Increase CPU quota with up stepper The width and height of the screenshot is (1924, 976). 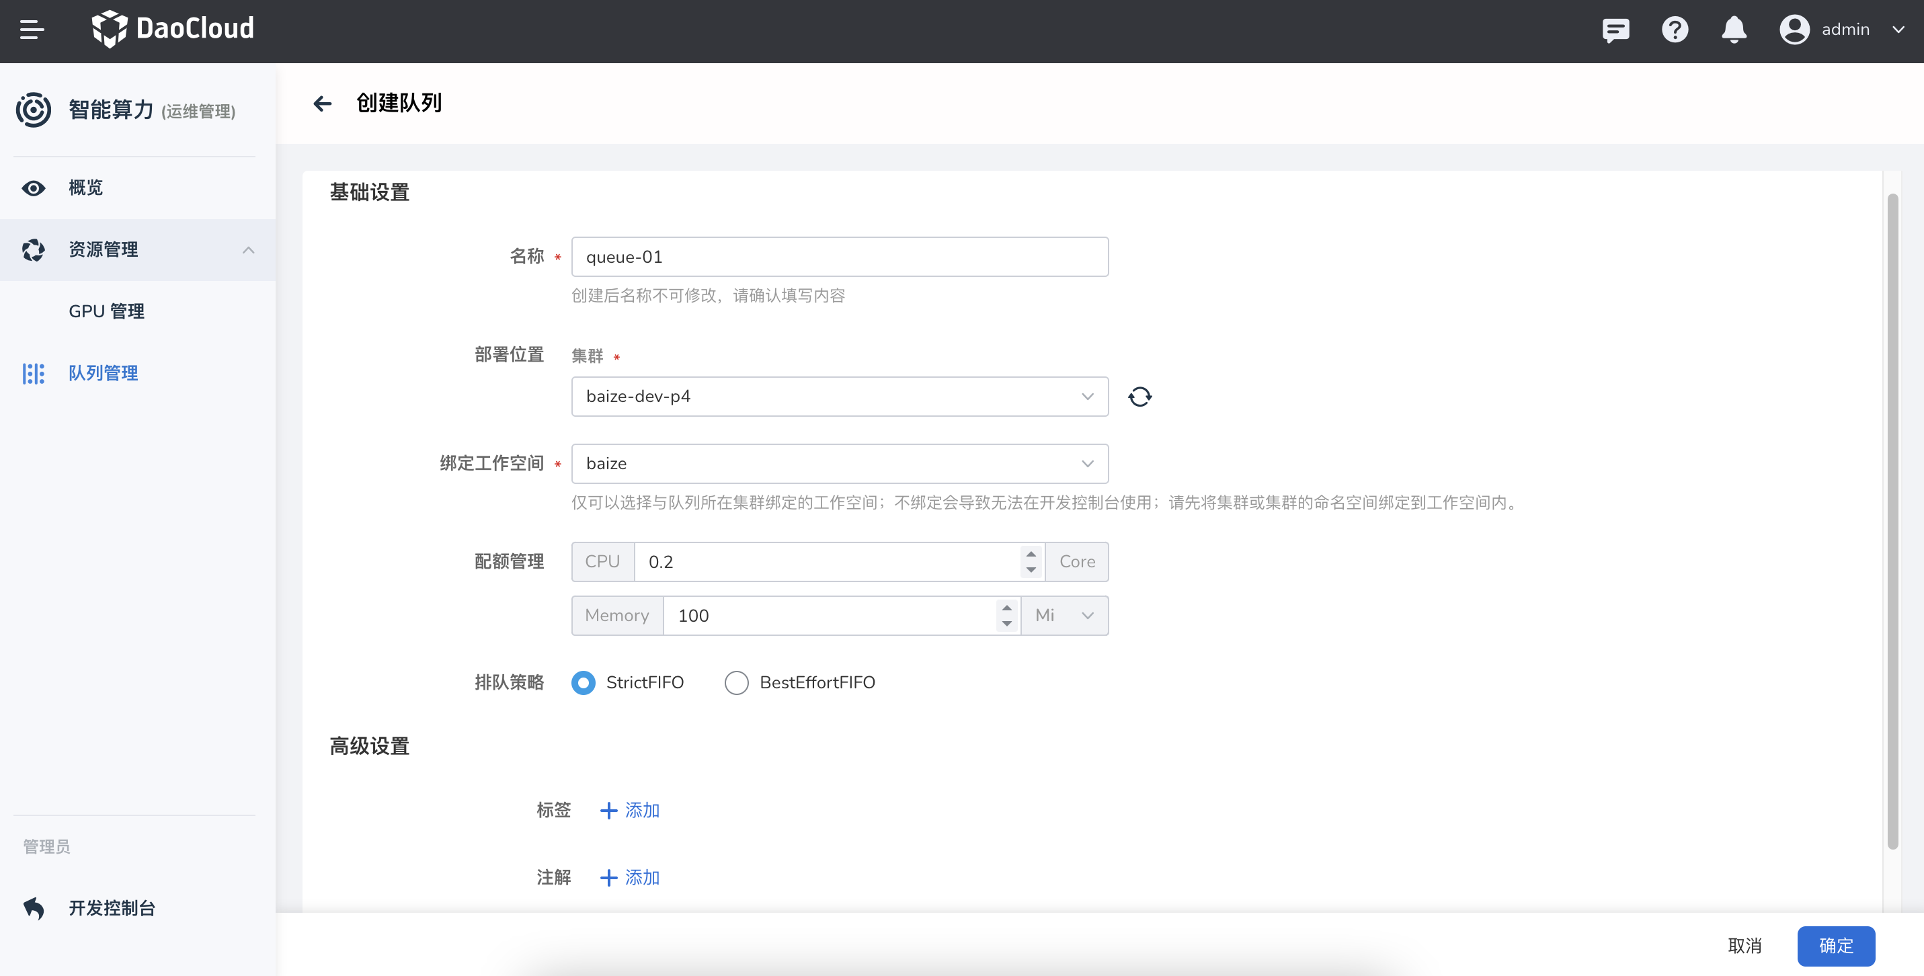[x=1031, y=554]
